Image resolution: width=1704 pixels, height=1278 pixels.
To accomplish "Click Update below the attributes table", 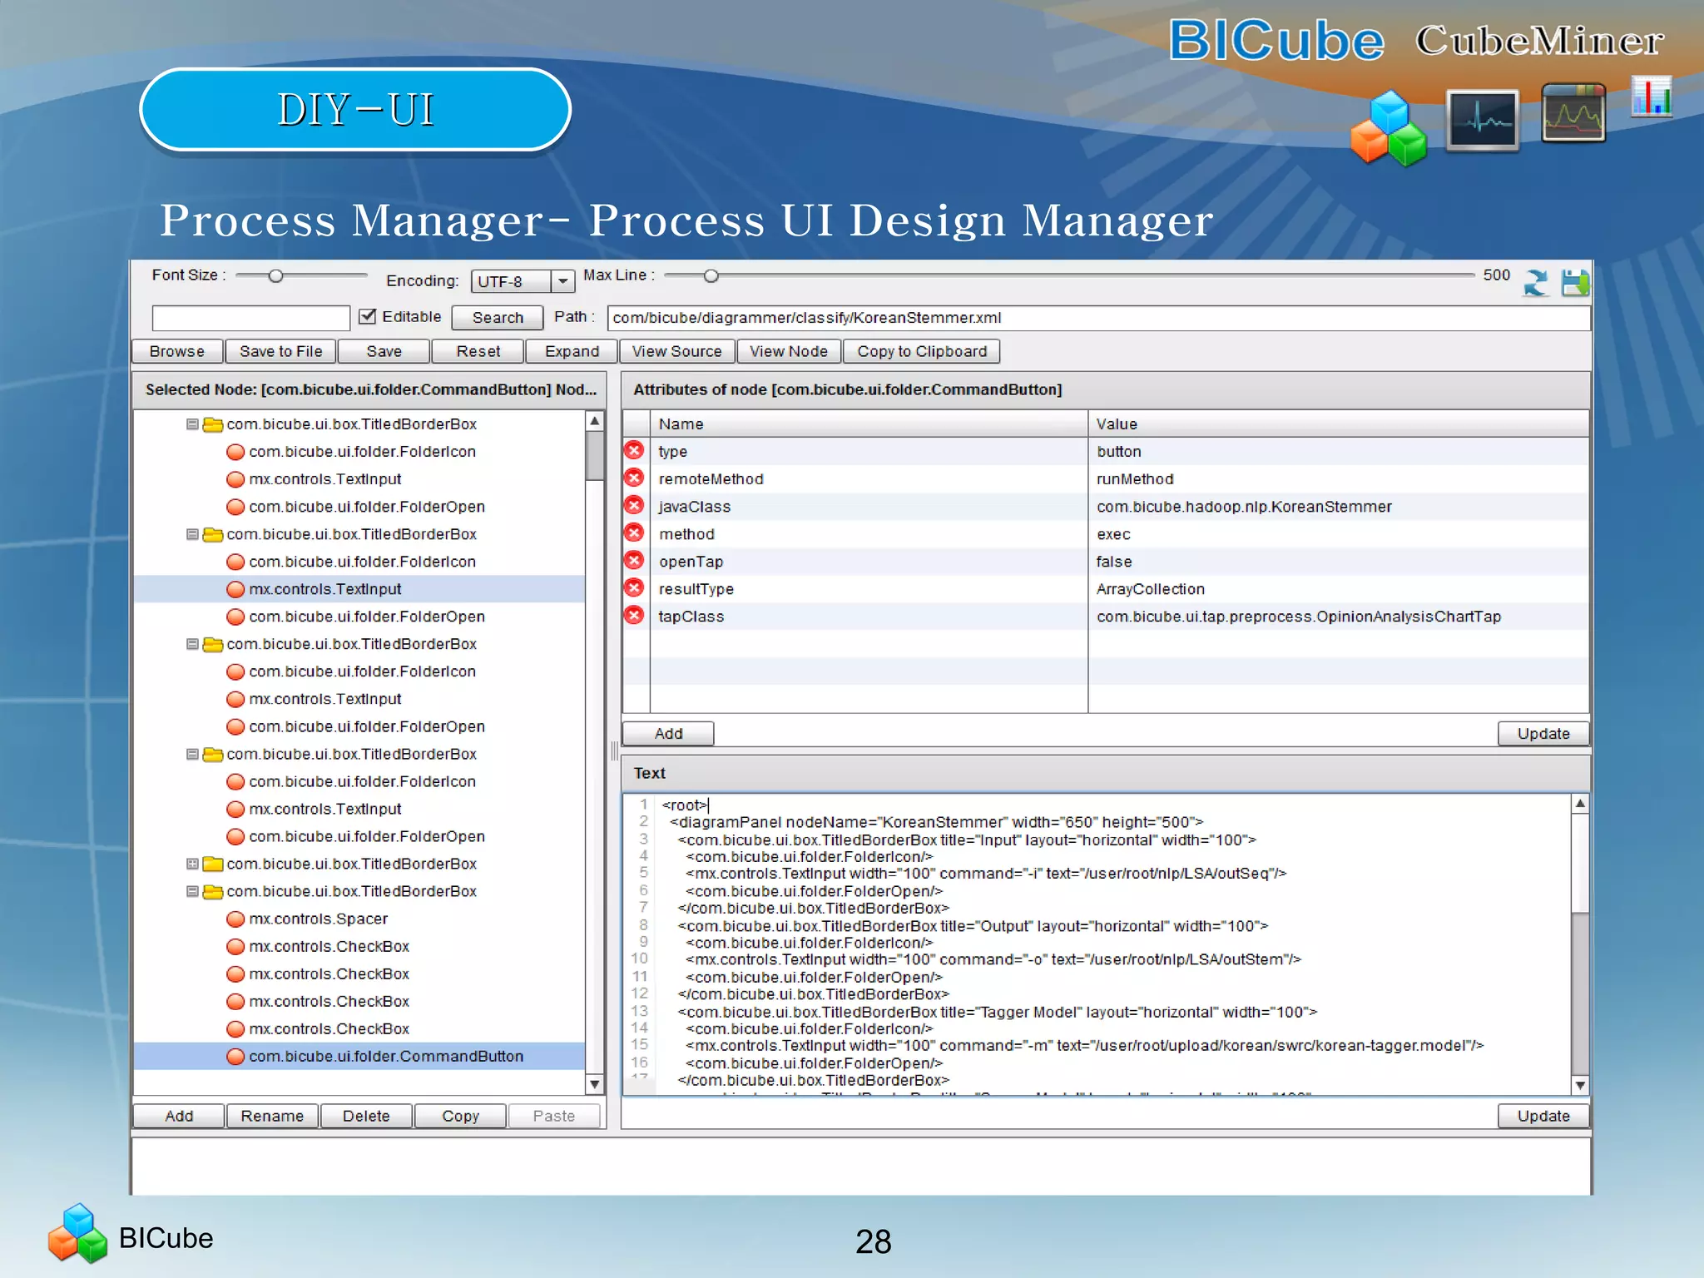I will click(1543, 733).
